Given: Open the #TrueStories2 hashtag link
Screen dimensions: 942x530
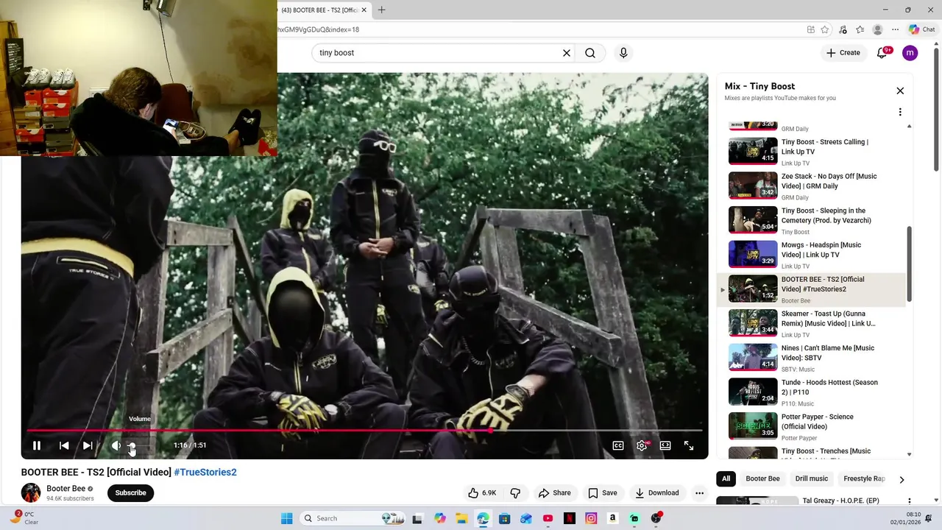Looking at the screenshot, I should point(205,472).
